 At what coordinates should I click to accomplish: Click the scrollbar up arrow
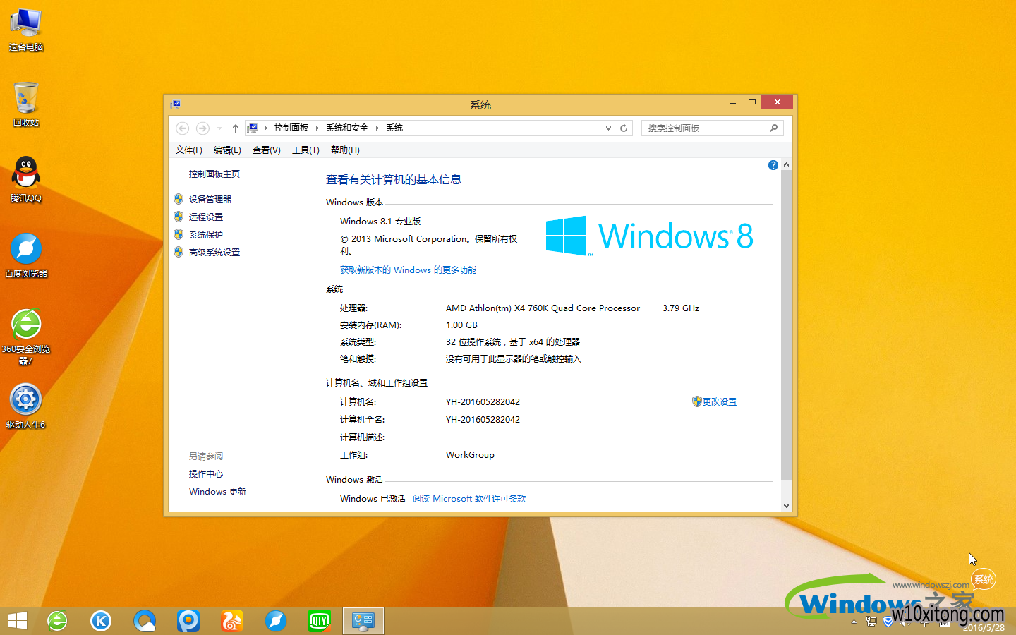coord(786,164)
